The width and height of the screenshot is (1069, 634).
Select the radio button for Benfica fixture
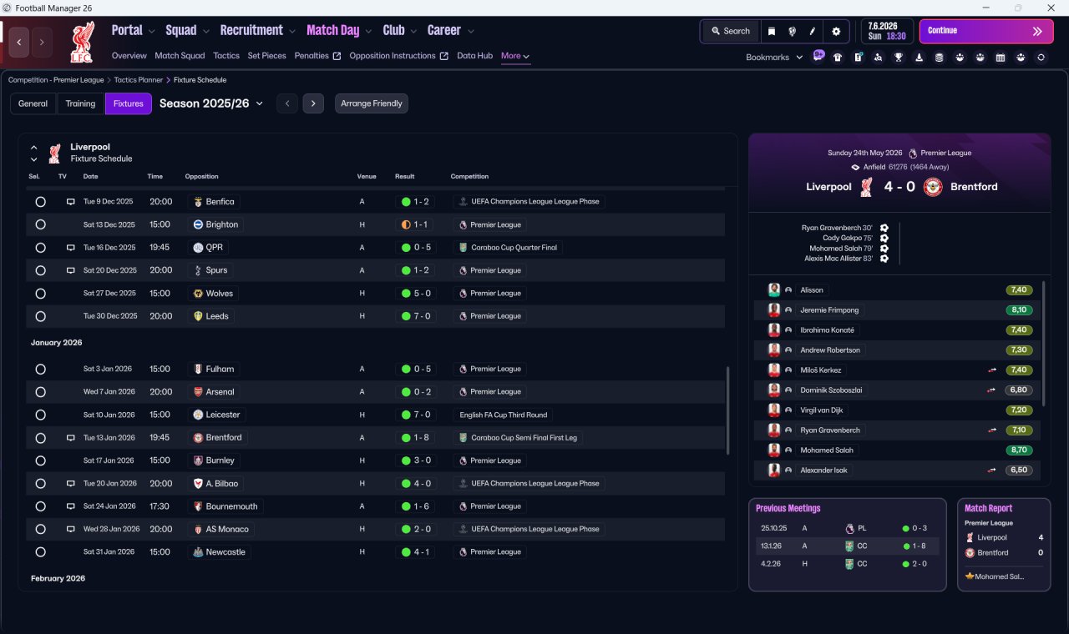pos(40,202)
